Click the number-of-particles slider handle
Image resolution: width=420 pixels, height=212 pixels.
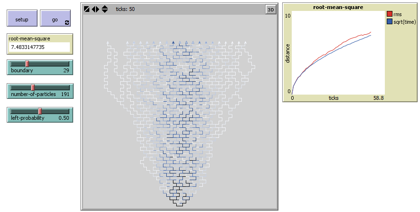pyautogui.click(x=33, y=87)
